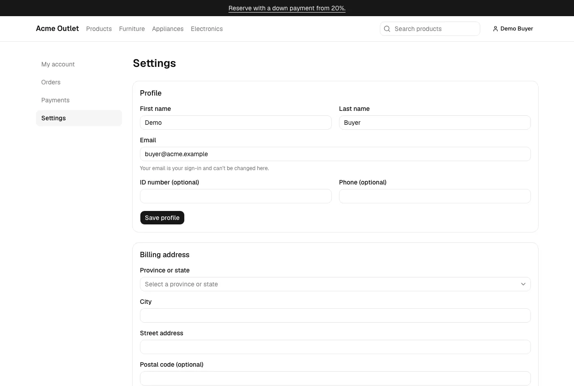This screenshot has height=386, width=574.
Task: View Orders in the sidebar
Action: click(x=79, y=82)
